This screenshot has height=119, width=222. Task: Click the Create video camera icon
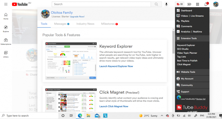point(189,4)
